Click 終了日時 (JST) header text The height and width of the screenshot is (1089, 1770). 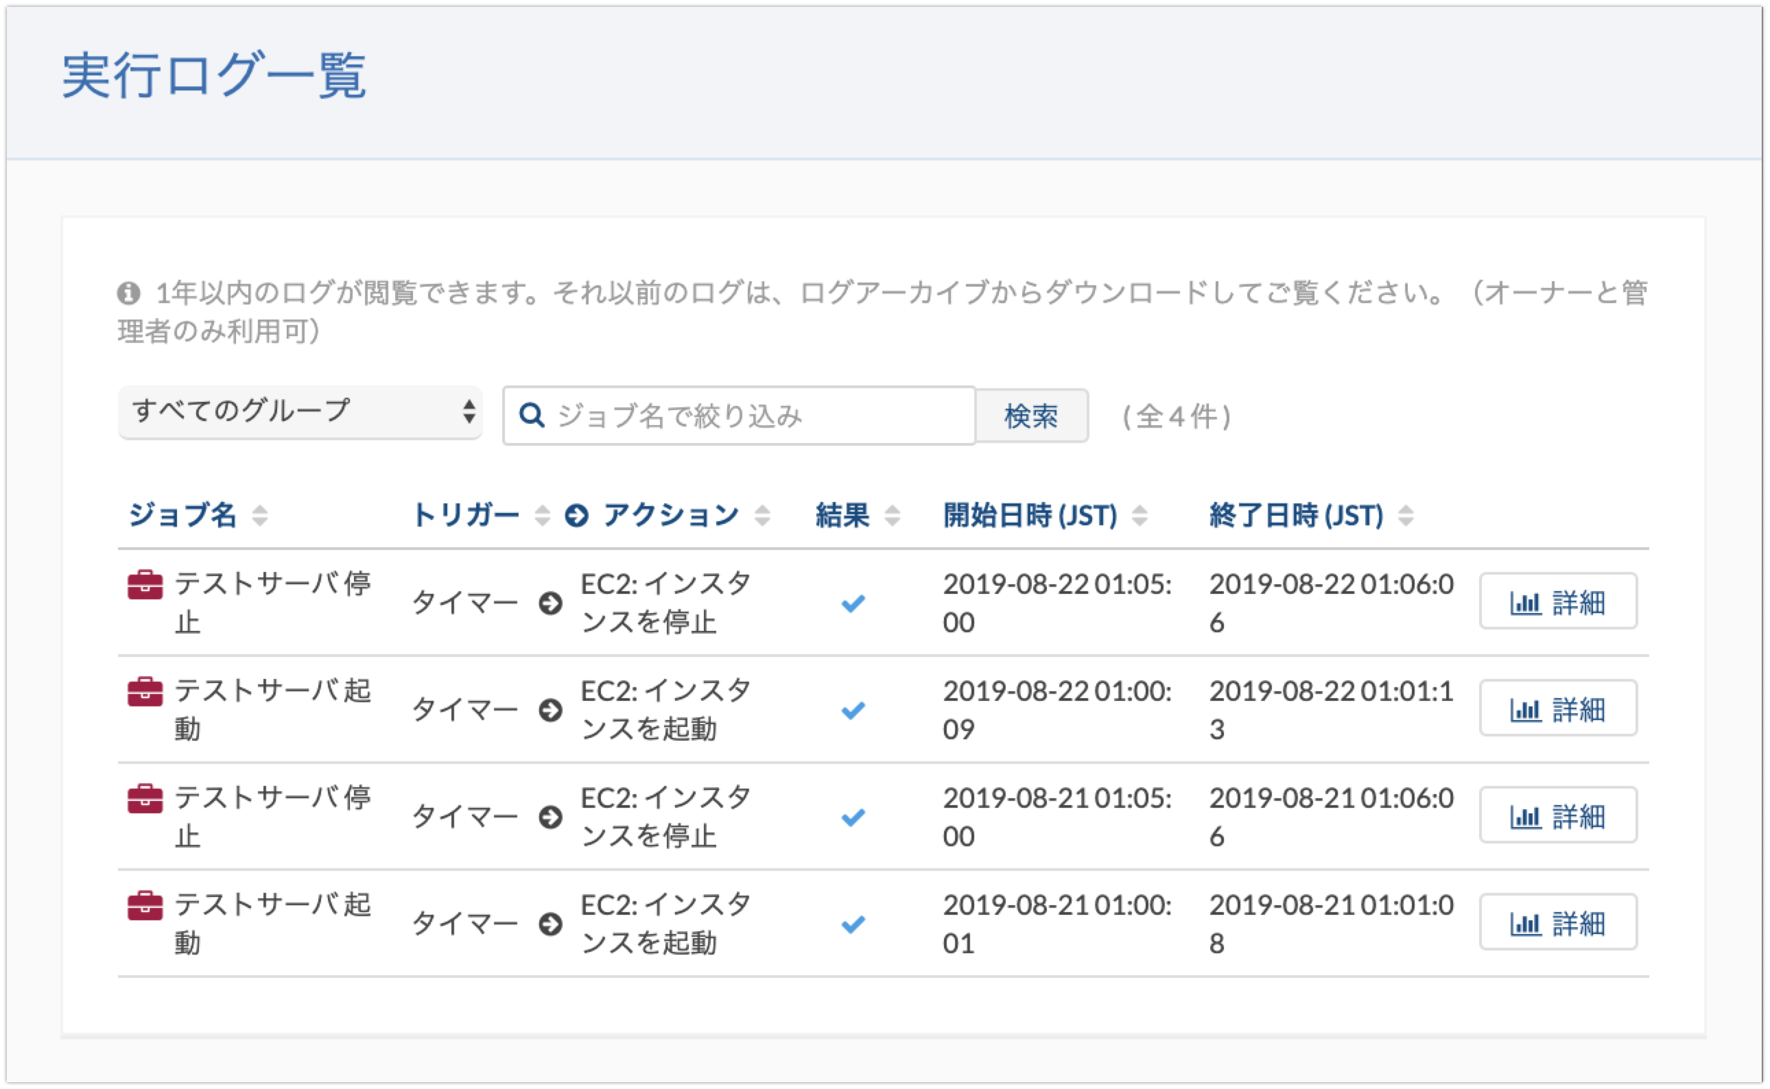tap(1296, 516)
